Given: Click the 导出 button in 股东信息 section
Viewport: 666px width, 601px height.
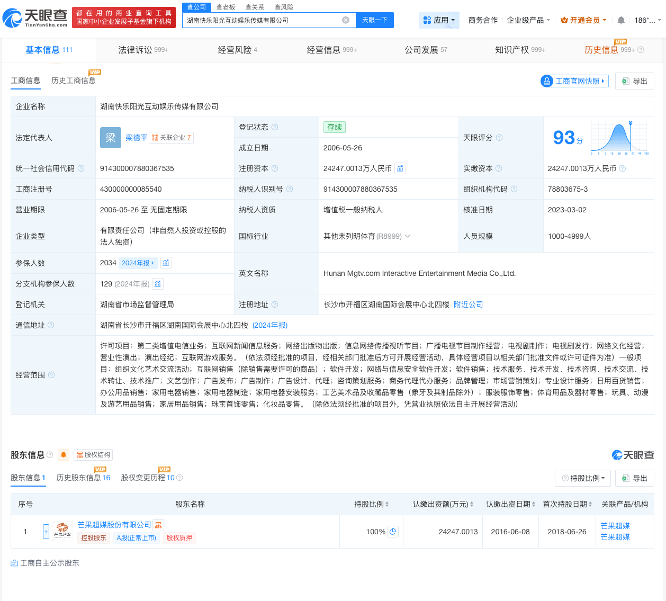Looking at the screenshot, I should tap(635, 478).
